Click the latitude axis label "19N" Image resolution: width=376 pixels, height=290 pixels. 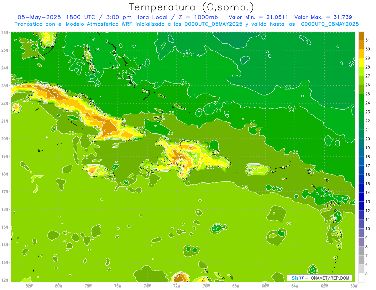point(5,156)
